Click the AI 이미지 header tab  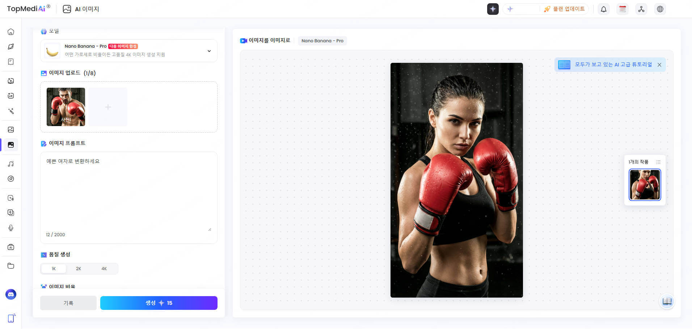[x=81, y=9]
